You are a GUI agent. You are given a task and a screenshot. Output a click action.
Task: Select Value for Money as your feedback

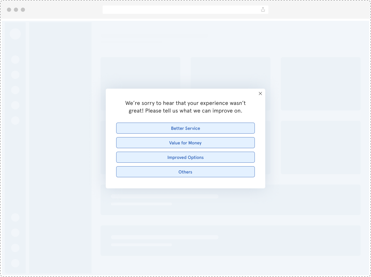pos(185,143)
